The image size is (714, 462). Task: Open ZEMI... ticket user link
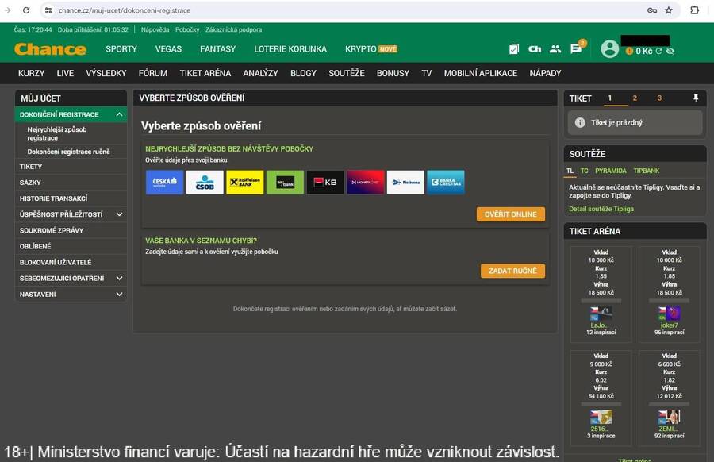pos(668,429)
